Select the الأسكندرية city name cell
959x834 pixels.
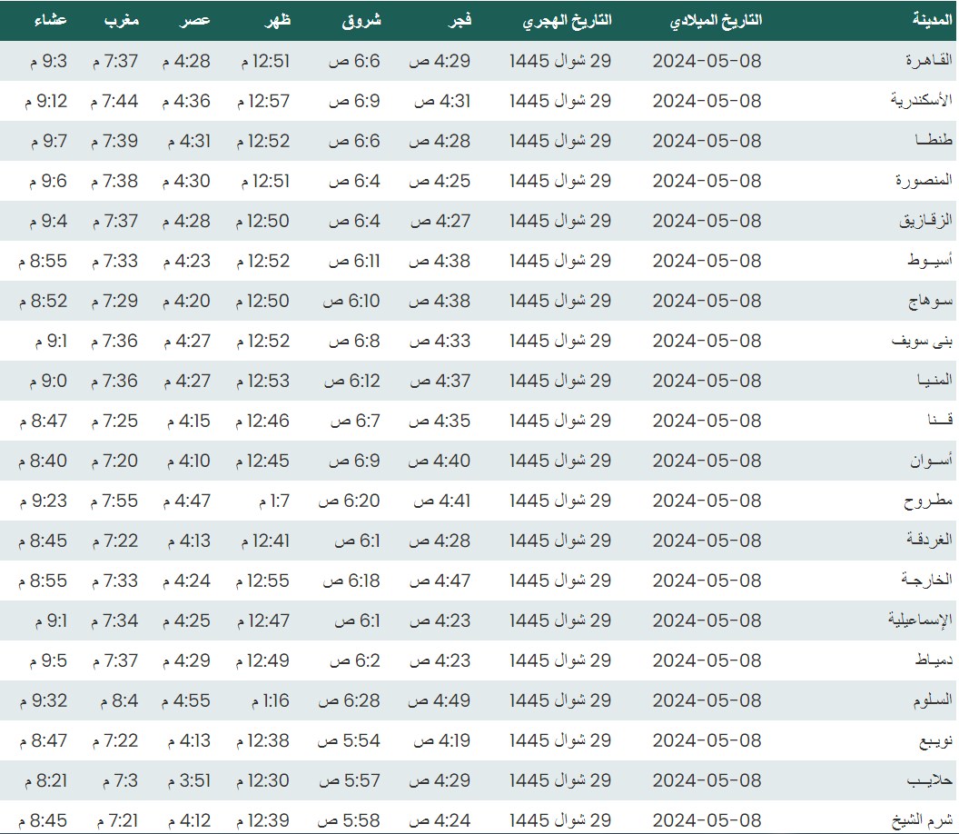tap(921, 101)
